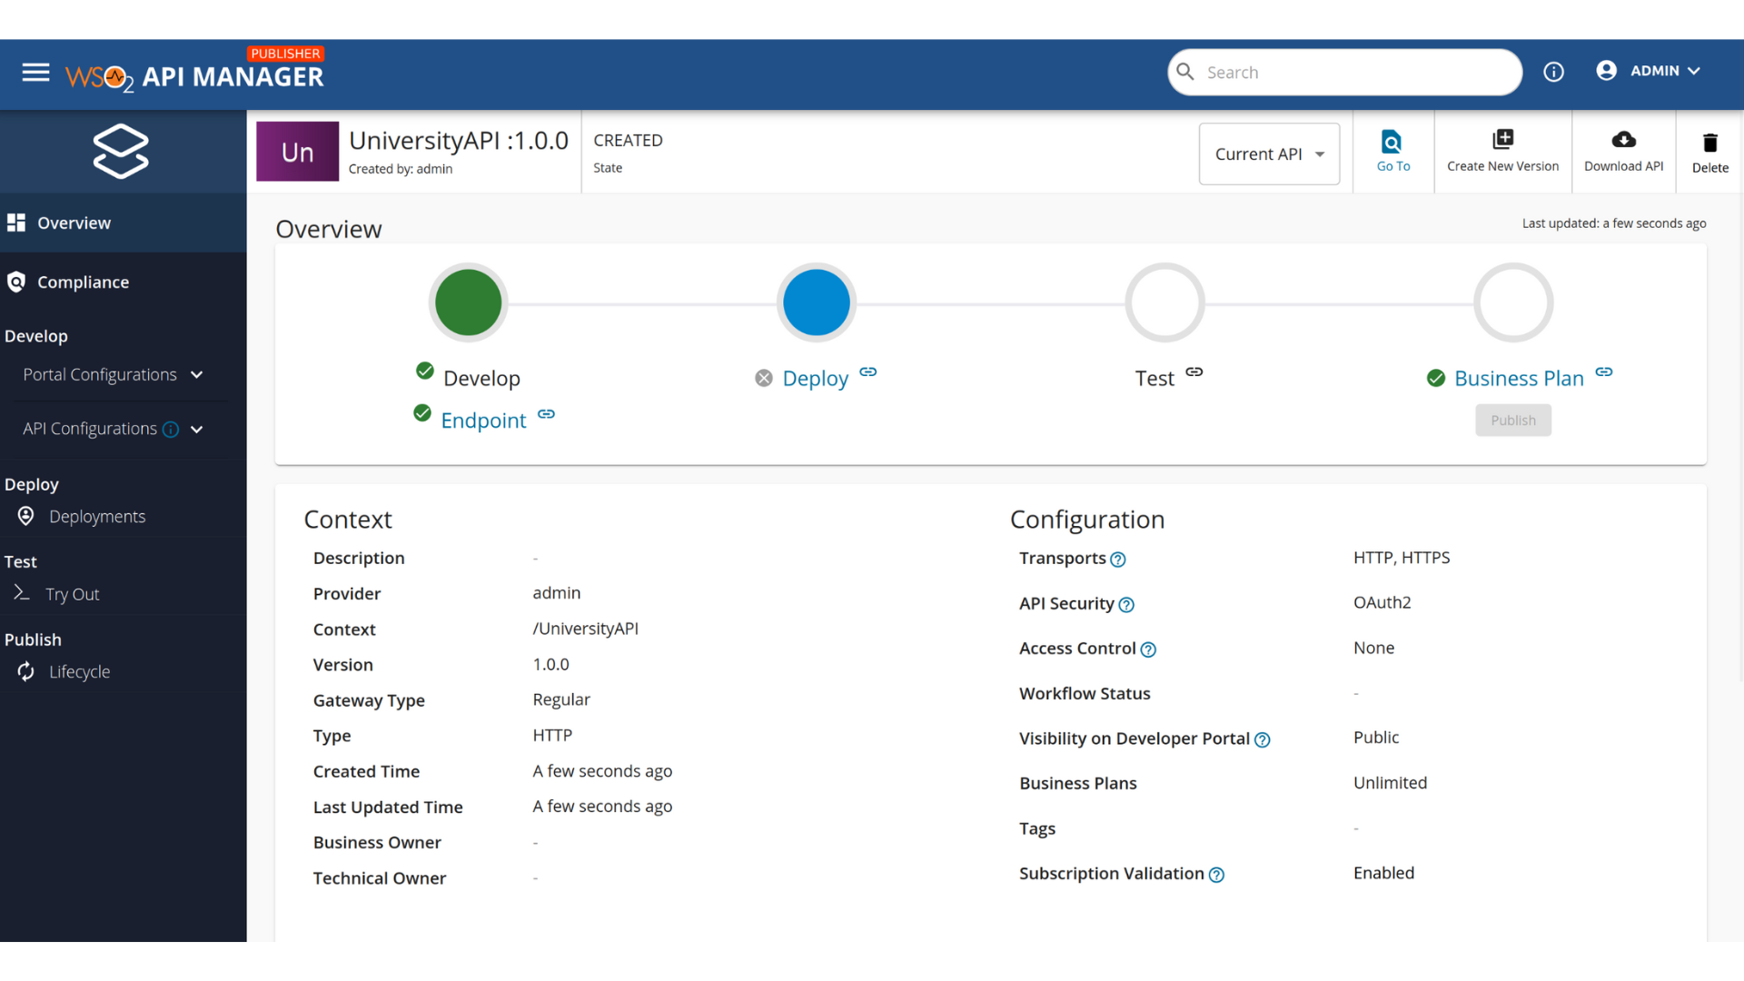Image resolution: width=1744 pixels, height=981 pixels.
Task: Click Create New Version icon
Action: (1502, 139)
